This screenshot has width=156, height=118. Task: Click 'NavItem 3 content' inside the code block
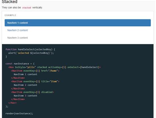(x=25, y=96)
